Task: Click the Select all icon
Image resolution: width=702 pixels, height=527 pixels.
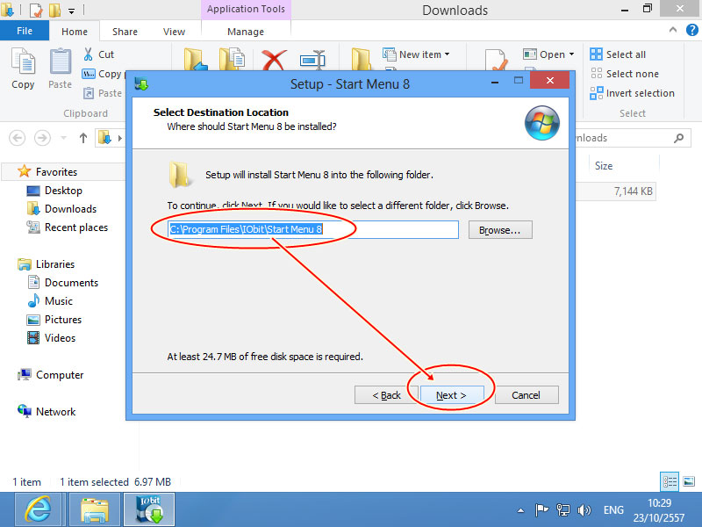Action: [x=596, y=54]
